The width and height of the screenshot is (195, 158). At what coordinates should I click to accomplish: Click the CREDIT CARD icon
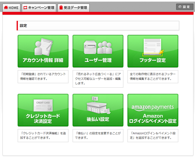pyautogui.click(x=43, y=106)
